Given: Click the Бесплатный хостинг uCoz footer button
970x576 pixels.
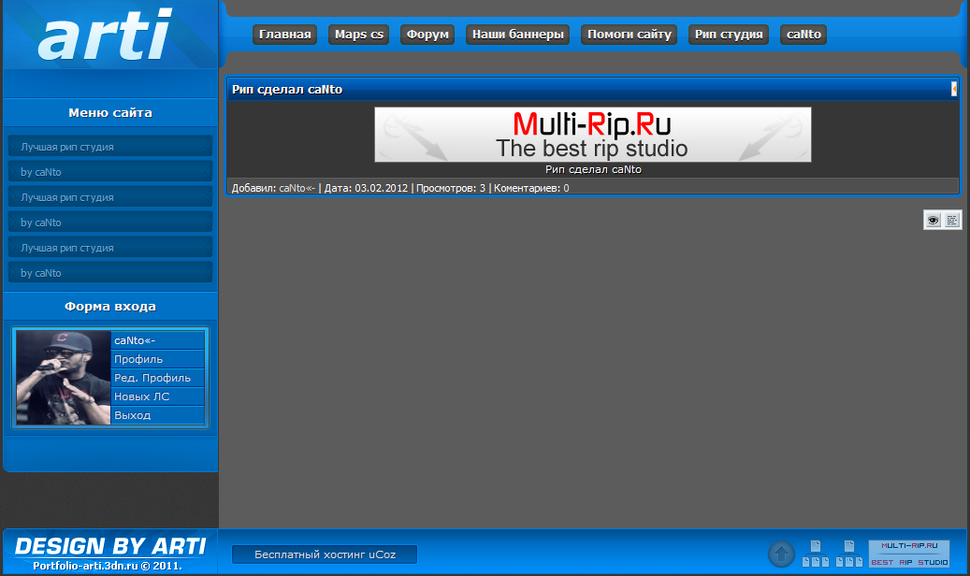Looking at the screenshot, I should coord(325,554).
